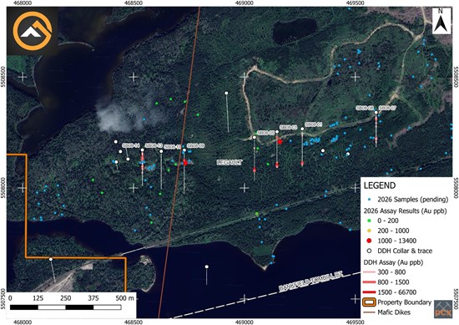This screenshot has height=325, width=459.
Task: Click the 5508500 northing label on the left axis
Action: tap(3, 77)
